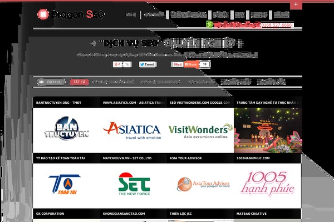This screenshot has height=222, width=334.
Task: Click the orange Share button
Action: click(191, 64)
